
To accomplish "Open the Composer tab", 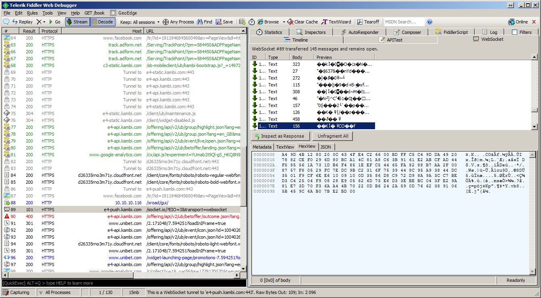I will tap(407, 32).
